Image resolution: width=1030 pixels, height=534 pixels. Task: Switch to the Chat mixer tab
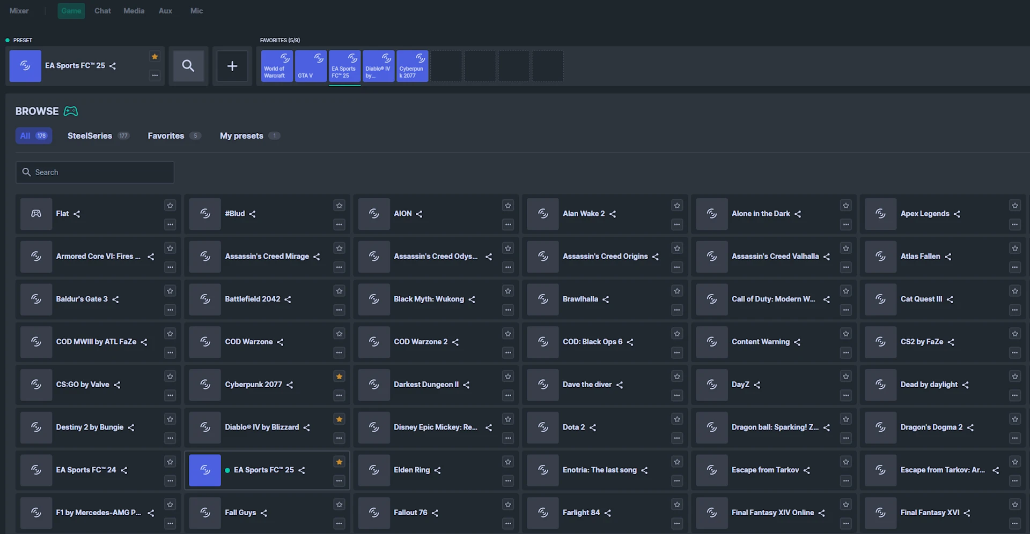coord(102,11)
